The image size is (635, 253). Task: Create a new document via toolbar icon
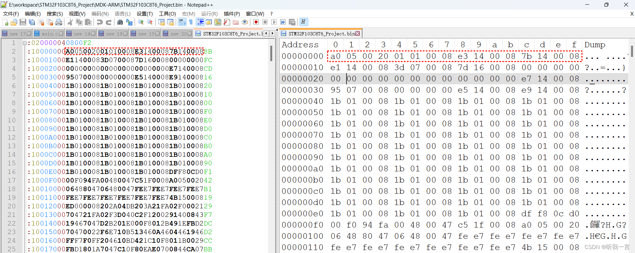[x=5, y=22]
